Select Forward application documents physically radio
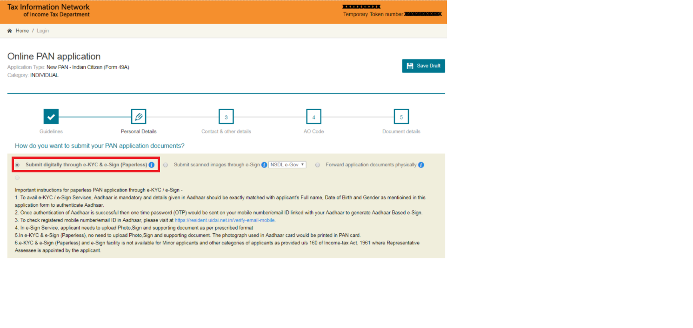Image resolution: width=693 pixels, height=328 pixels. coord(318,165)
